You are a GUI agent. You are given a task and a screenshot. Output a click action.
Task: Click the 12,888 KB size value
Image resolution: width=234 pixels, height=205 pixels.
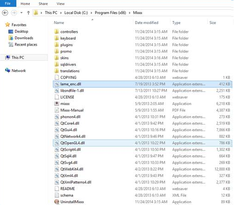(x=222, y=169)
